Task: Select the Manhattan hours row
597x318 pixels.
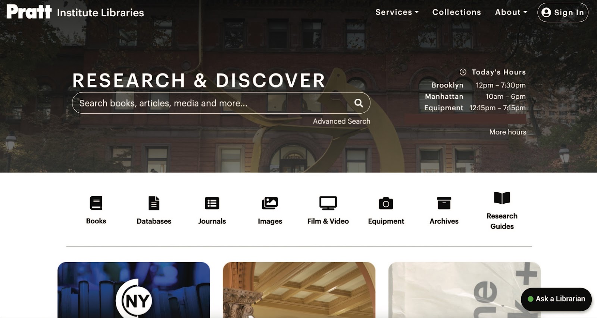Action: tap(475, 96)
